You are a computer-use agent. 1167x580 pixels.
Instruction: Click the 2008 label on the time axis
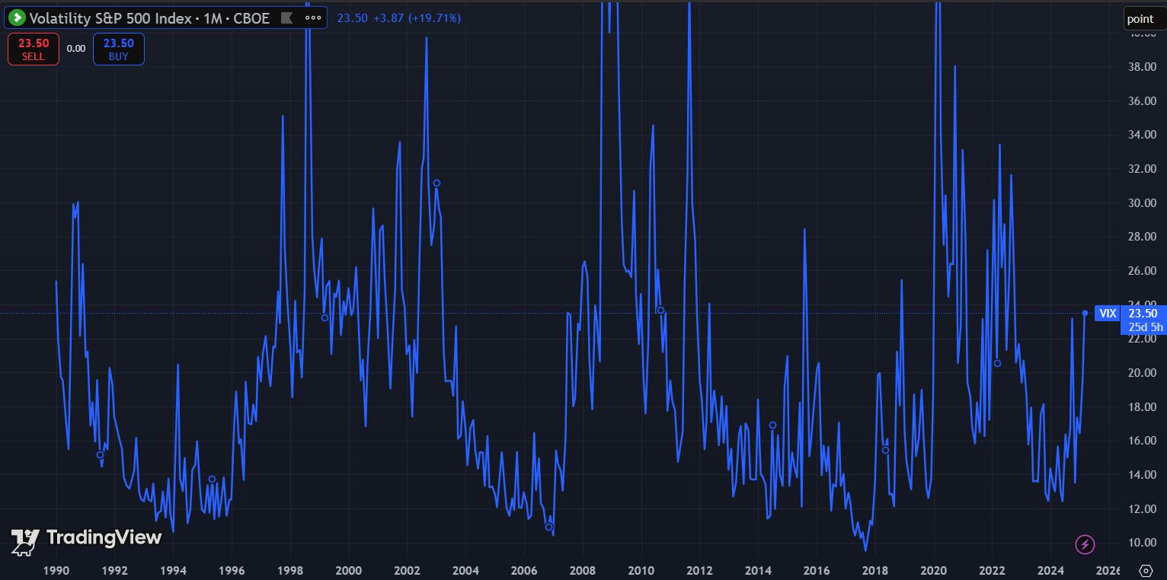point(583,570)
